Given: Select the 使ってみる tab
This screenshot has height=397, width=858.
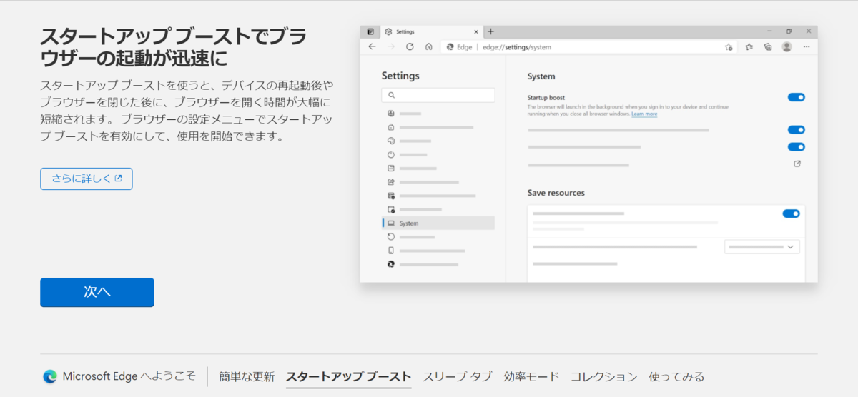Looking at the screenshot, I should [676, 377].
